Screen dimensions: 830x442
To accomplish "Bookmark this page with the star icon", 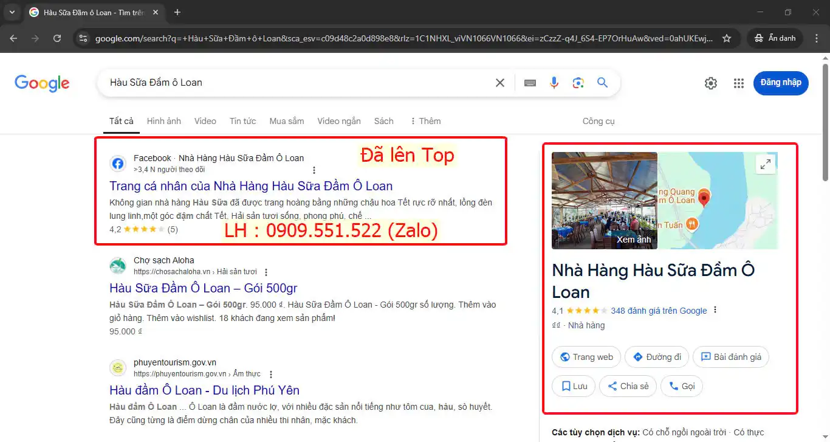I will 727,38.
